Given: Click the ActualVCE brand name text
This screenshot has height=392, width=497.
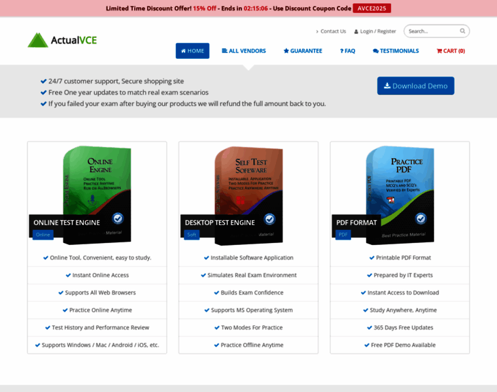Looking at the screenshot, I should point(74,41).
